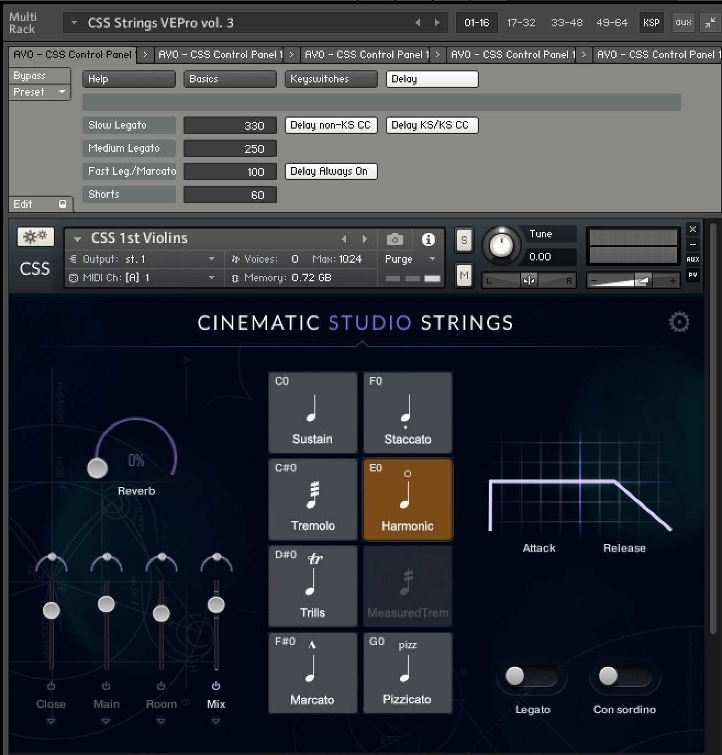The image size is (722, 755).
Task: Remove the CSS 1st Violins instrument
Action: tap(693, 229)
